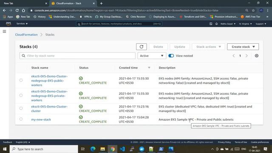Select the my-new-stack radio button
The image size is (272, 153).
coord(21,119)
